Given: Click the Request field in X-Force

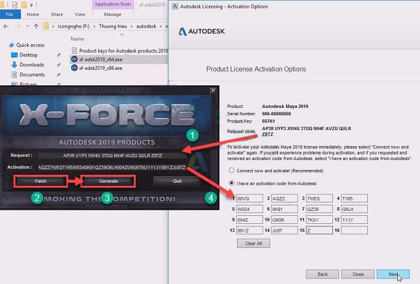Looking at the screenshot, I should click(112, 156).
